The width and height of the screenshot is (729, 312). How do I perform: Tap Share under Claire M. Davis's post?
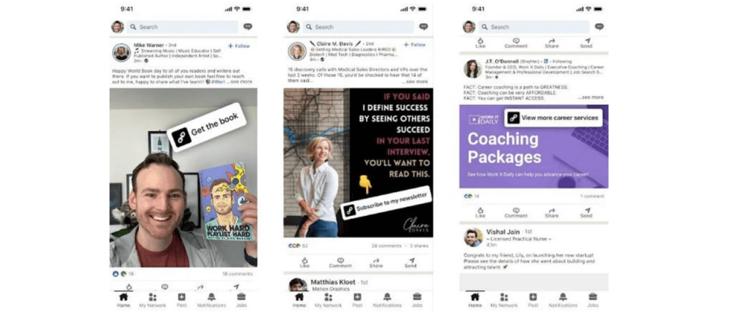point(376,263)
